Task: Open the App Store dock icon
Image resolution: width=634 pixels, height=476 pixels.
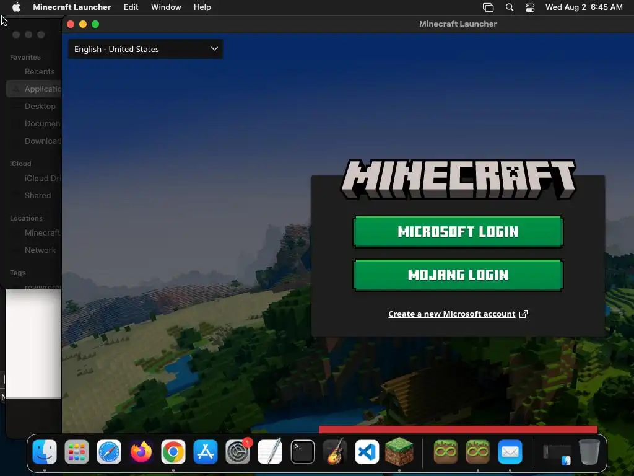Action: 206,452
